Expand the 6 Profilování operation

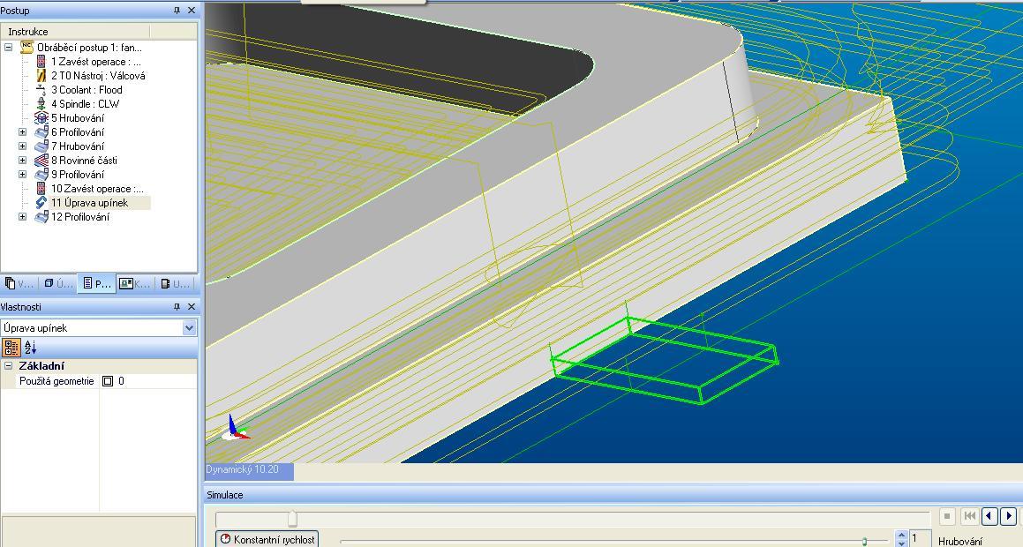[23, 132]
